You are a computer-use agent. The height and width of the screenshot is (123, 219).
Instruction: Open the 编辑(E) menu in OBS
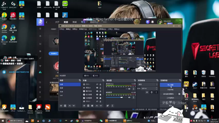point(68,29)
